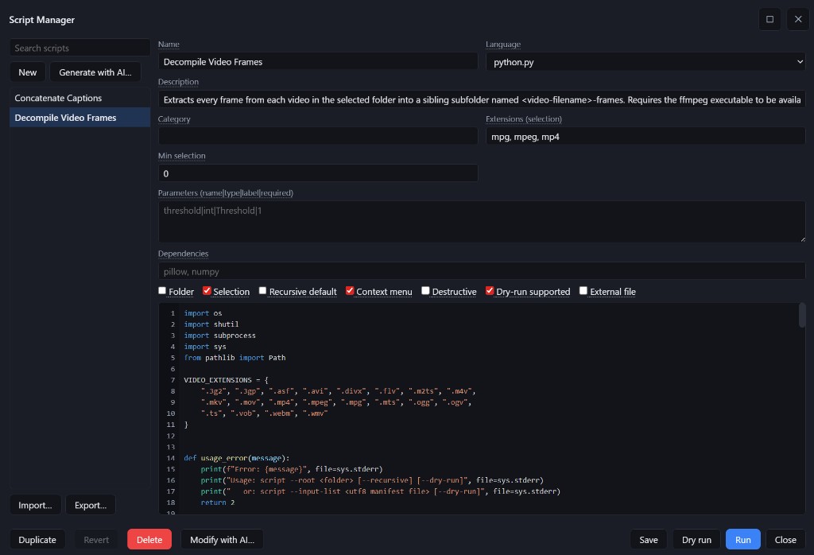This screenshot has width=814, height=555.
Task: Click the Generate with AI... button
Action: [95, 72]
